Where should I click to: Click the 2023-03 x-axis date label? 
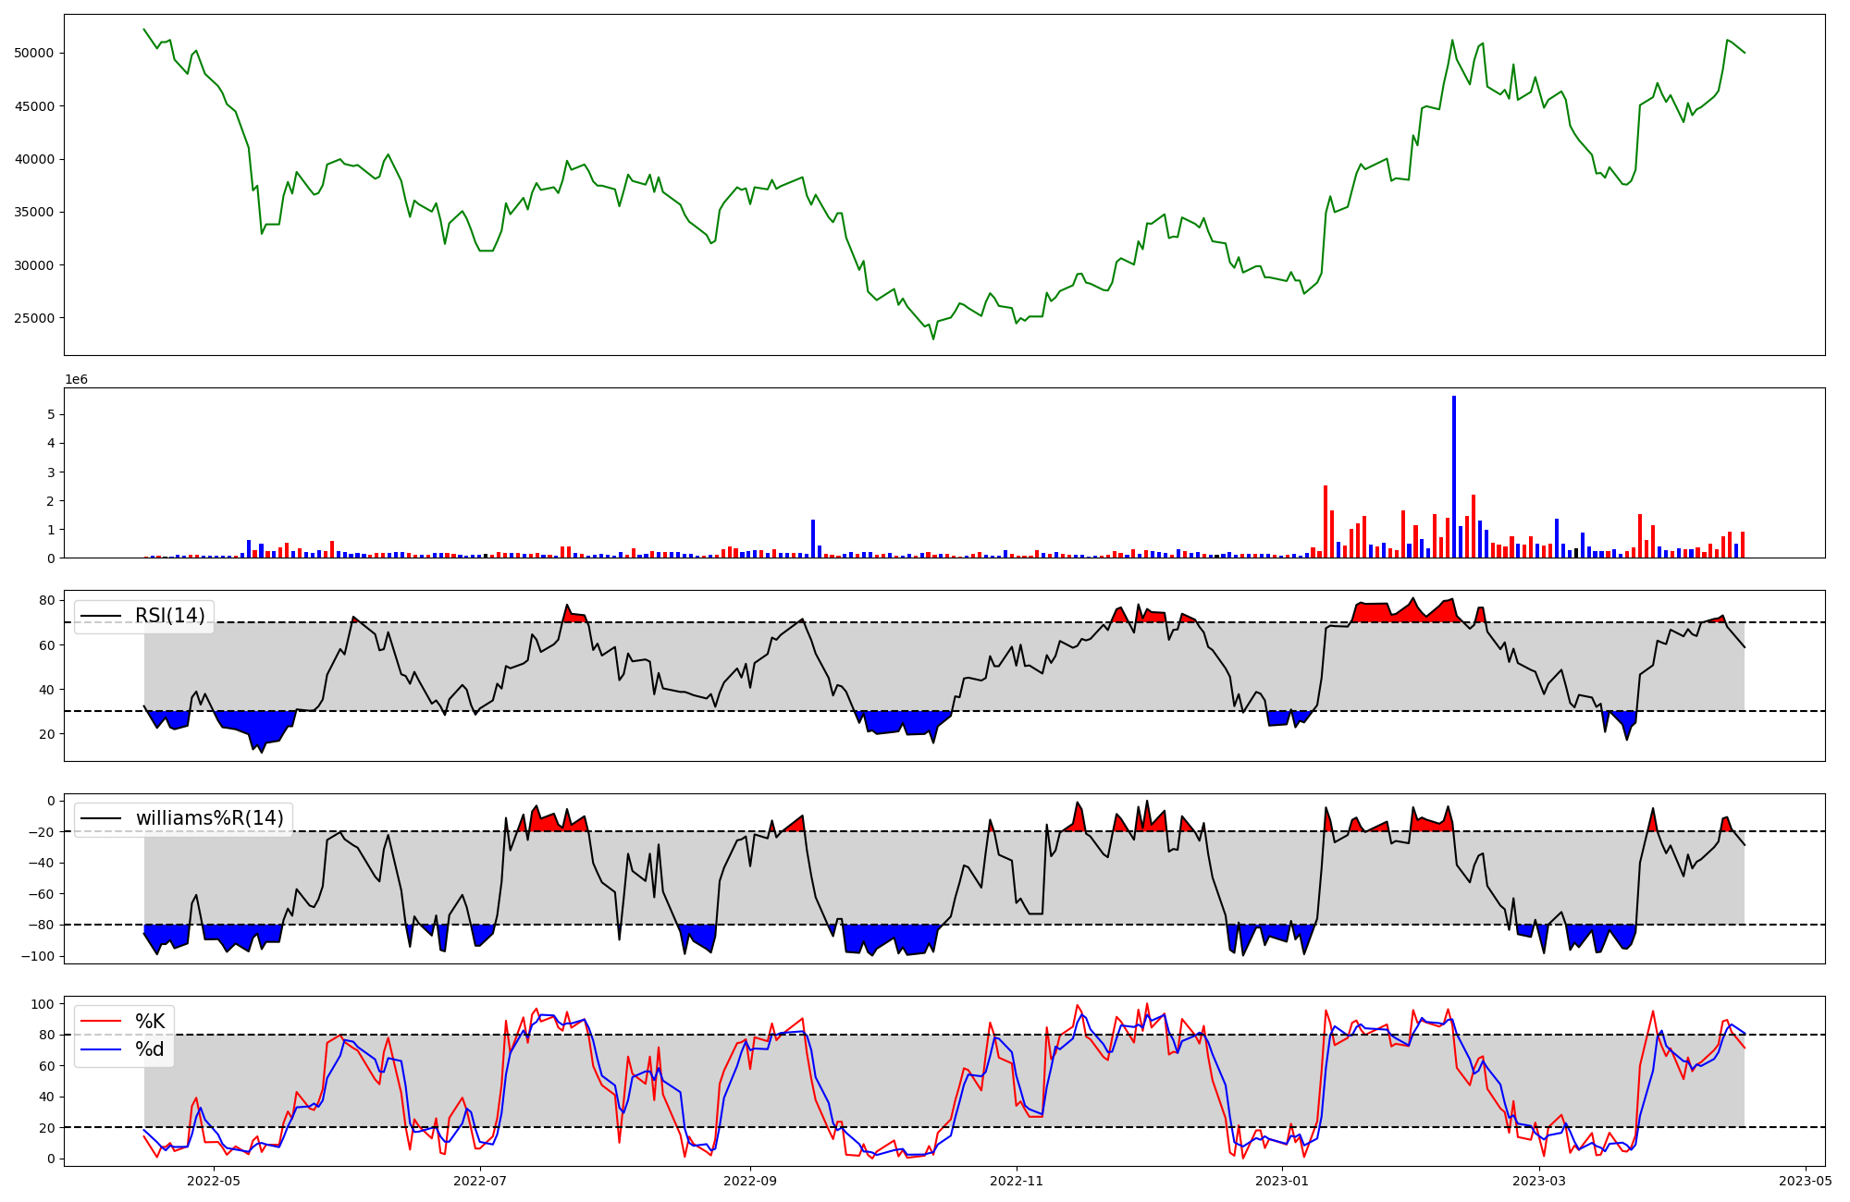point(1540,1181)
